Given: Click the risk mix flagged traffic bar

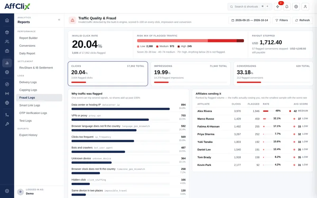Looking at the screenshot, I should click(191, 41).
